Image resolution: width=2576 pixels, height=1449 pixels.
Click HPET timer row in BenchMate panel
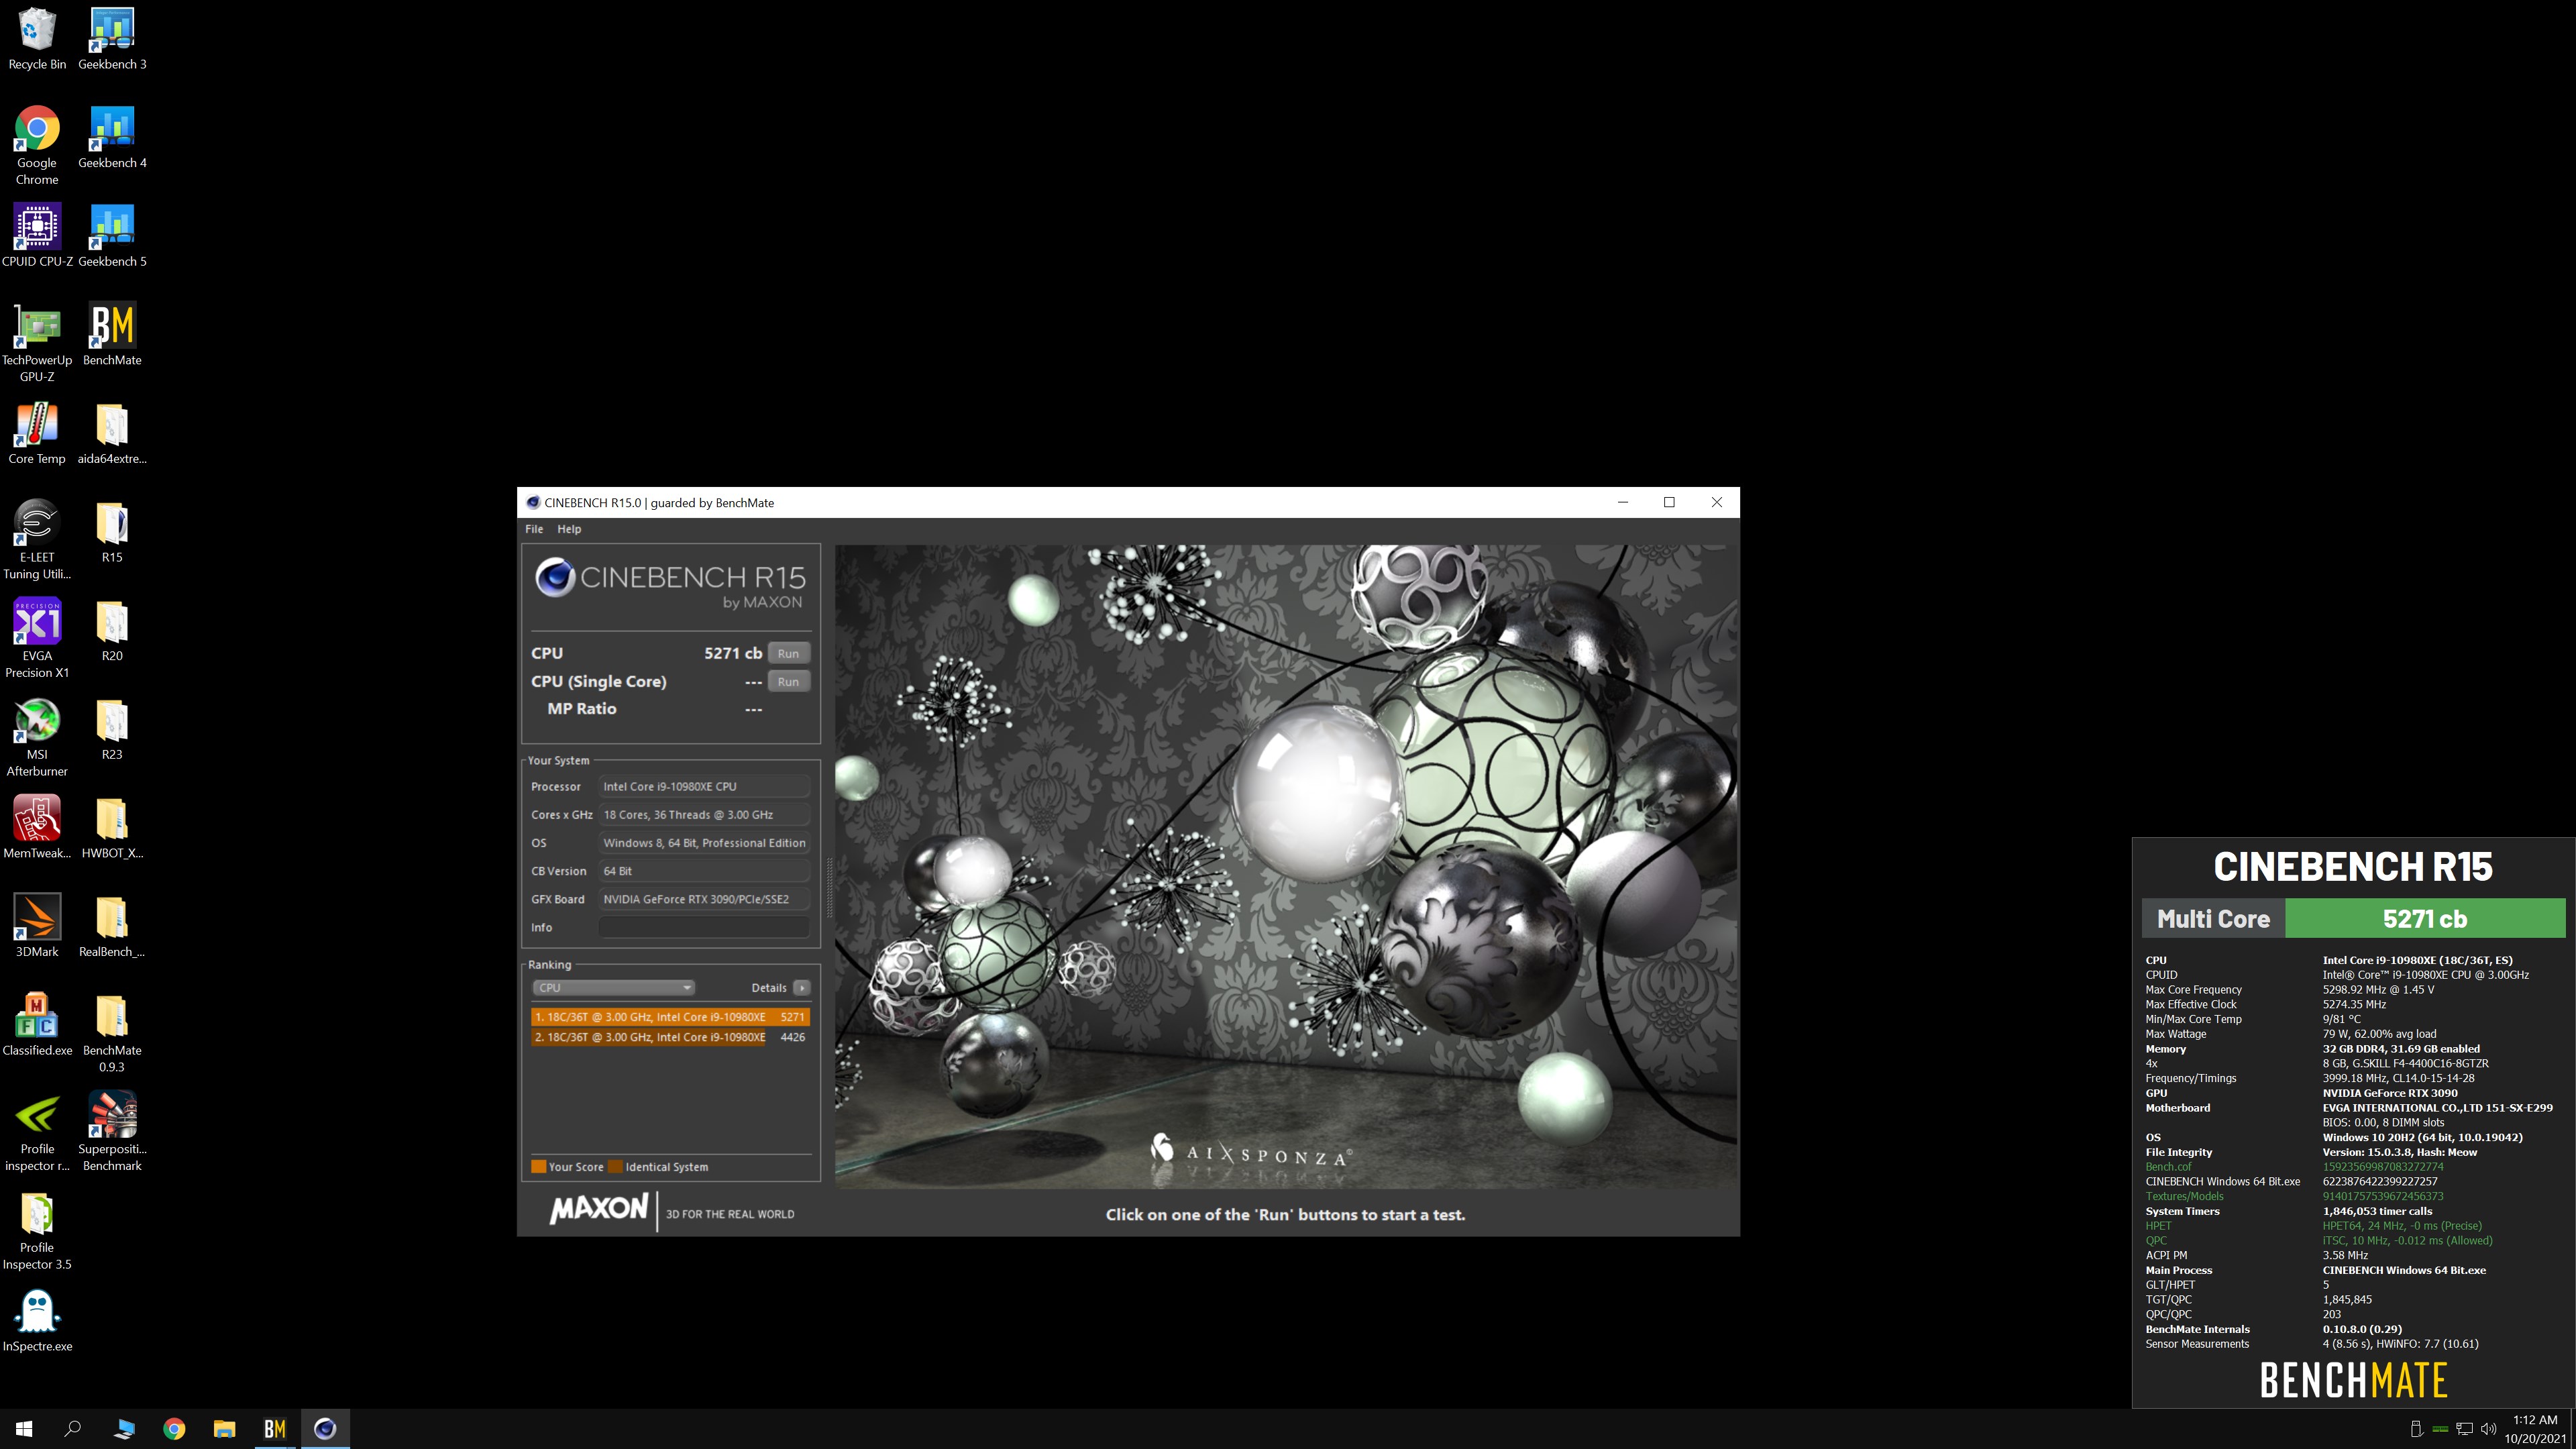point(2313,1226)
